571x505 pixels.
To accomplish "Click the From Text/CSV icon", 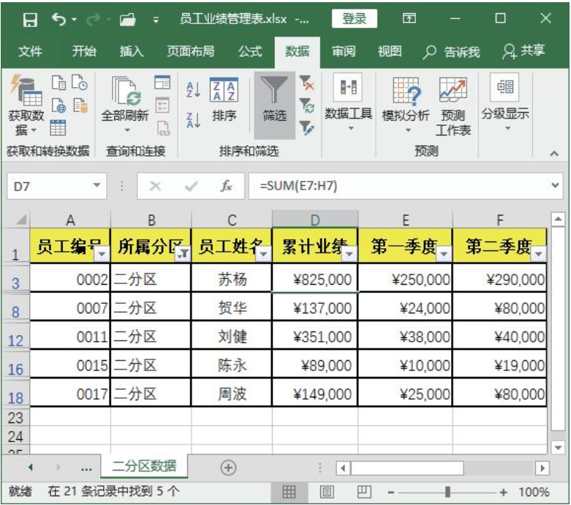I will coord(58,83).
